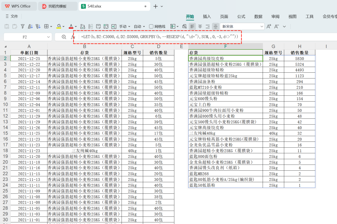Select column D header
The height and width of the screenshot is (224, 337).
pyautogui.click(x=159, y=46)
